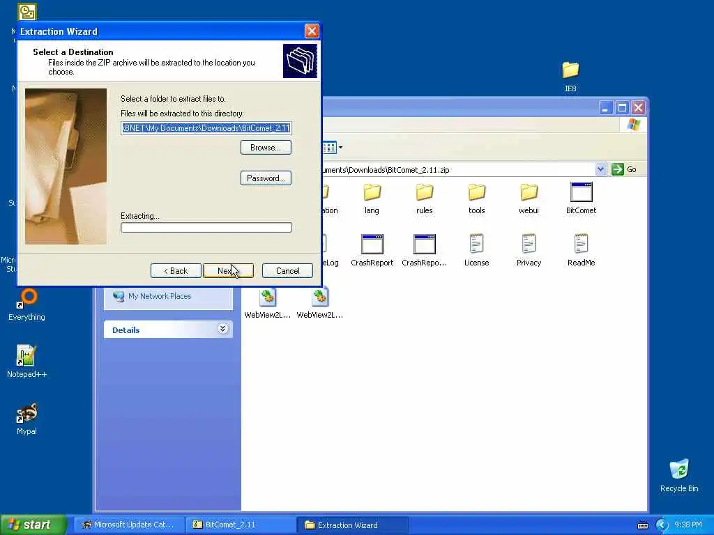
Task: Open the Mypal browser shortcut
Action: [x=26, y=419]
